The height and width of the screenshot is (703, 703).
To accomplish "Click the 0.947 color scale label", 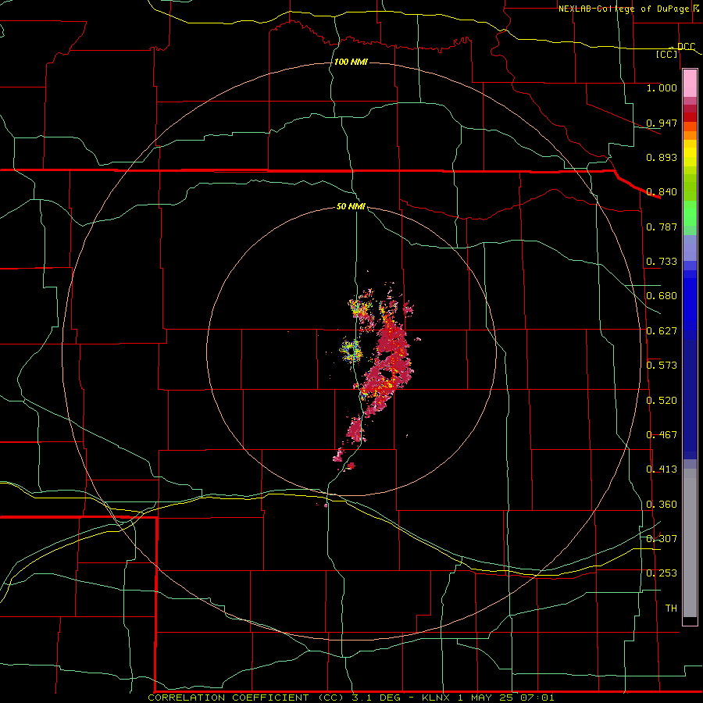I will point(662,123).
